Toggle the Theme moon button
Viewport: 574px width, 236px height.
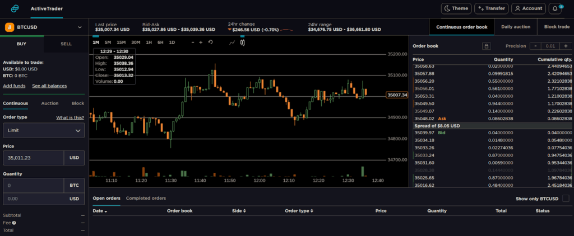click(x=456, y=8)
